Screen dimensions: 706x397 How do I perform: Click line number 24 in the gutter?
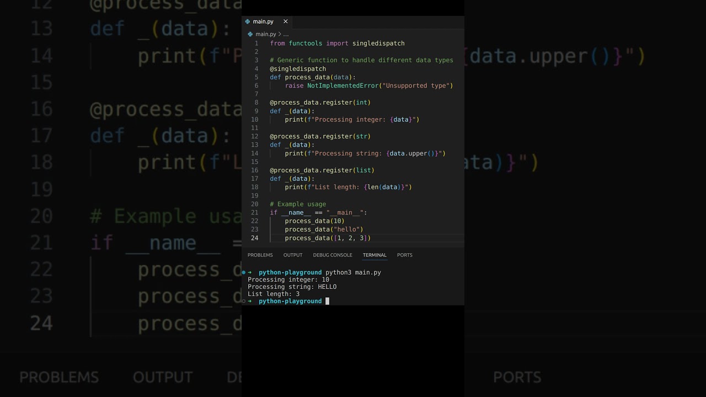click(x=254, y=238)
